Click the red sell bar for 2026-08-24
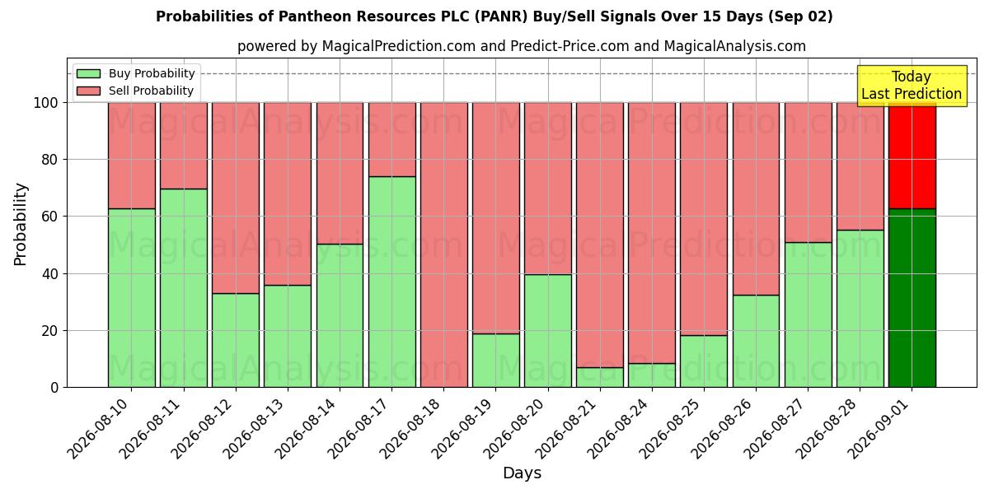 652,233
